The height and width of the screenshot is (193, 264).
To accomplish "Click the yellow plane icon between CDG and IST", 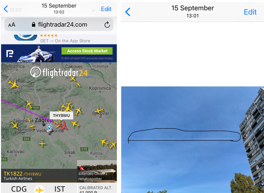I will (x=39, y=189).
